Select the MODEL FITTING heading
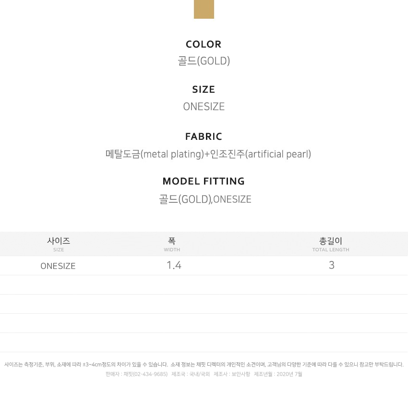The width and height of the screenshot is (408, 395). [204, 181]
